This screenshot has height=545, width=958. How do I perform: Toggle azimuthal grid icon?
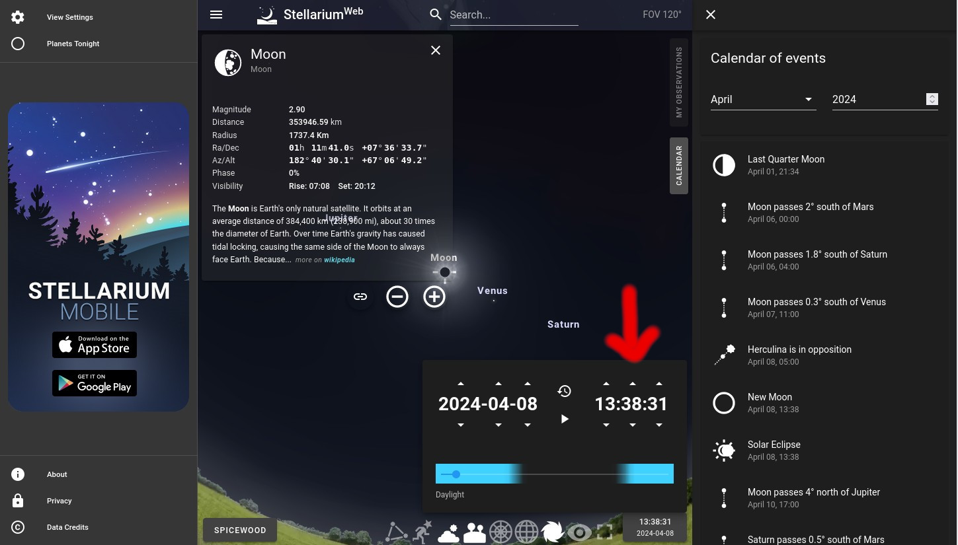[x=500, y=532]
